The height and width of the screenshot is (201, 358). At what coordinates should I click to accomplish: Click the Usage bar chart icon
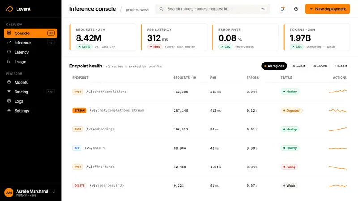click(x=9, y=61)
